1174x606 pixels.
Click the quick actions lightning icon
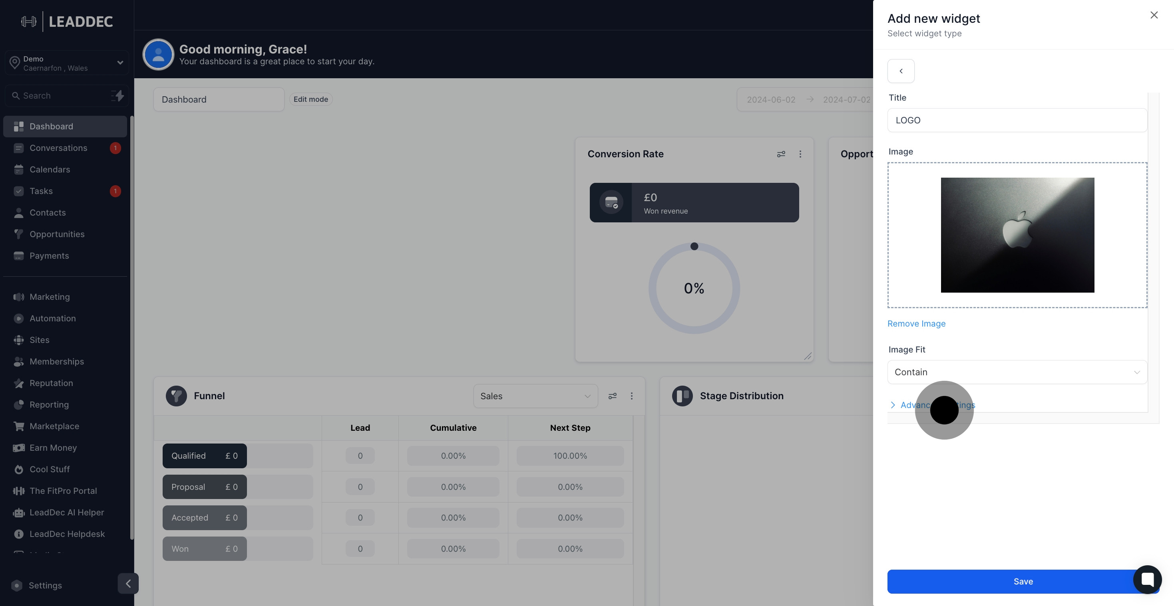tap(117, 96)
